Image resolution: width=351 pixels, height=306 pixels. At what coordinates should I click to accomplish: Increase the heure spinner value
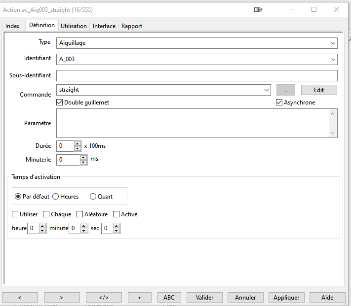[42, 226]
